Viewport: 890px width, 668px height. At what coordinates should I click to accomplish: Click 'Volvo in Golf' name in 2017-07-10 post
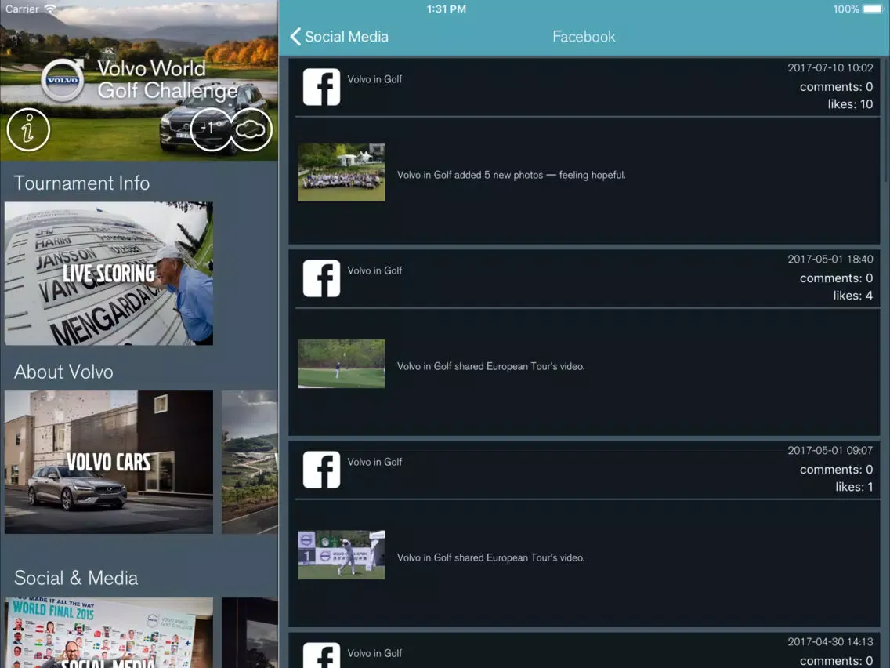pyautogui.click(x=374, y=79)
